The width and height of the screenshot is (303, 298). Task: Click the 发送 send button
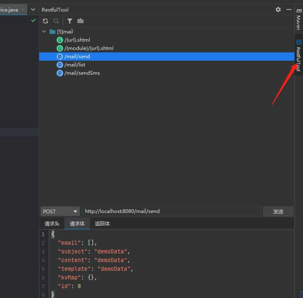pyautogui.click(x=278, y=212)
